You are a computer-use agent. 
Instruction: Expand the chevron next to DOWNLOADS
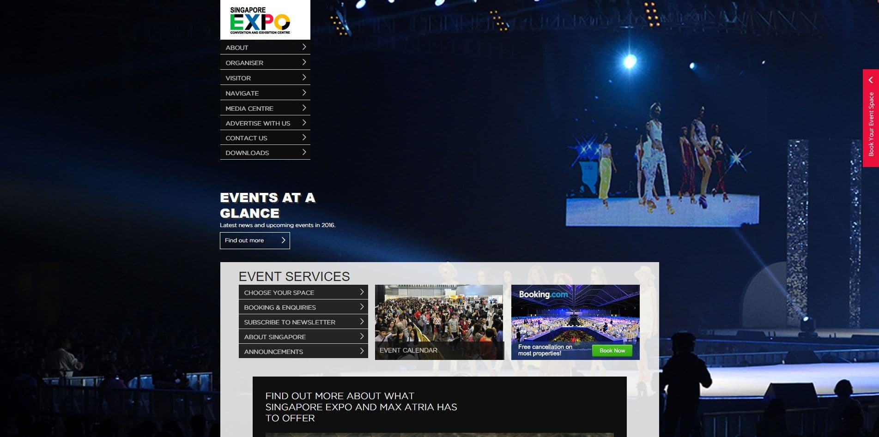pos(304,152)
